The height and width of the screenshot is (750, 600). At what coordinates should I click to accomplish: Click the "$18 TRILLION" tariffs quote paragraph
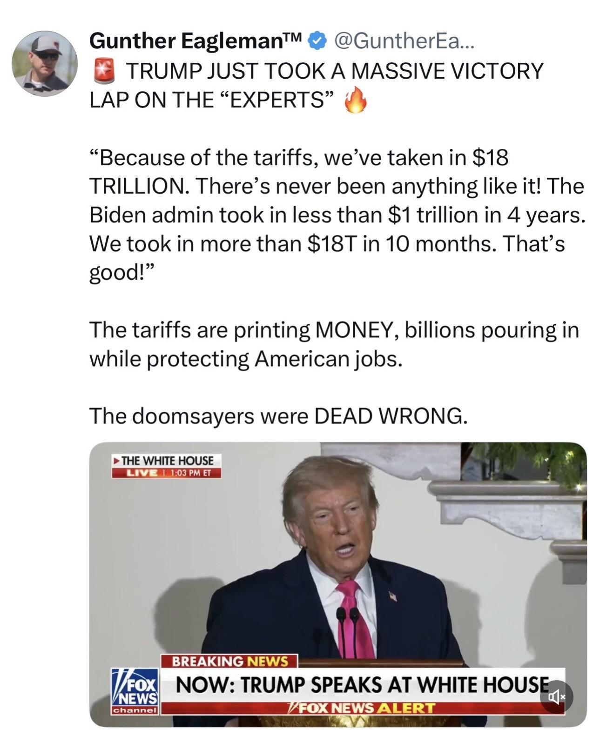pos(337,214)
